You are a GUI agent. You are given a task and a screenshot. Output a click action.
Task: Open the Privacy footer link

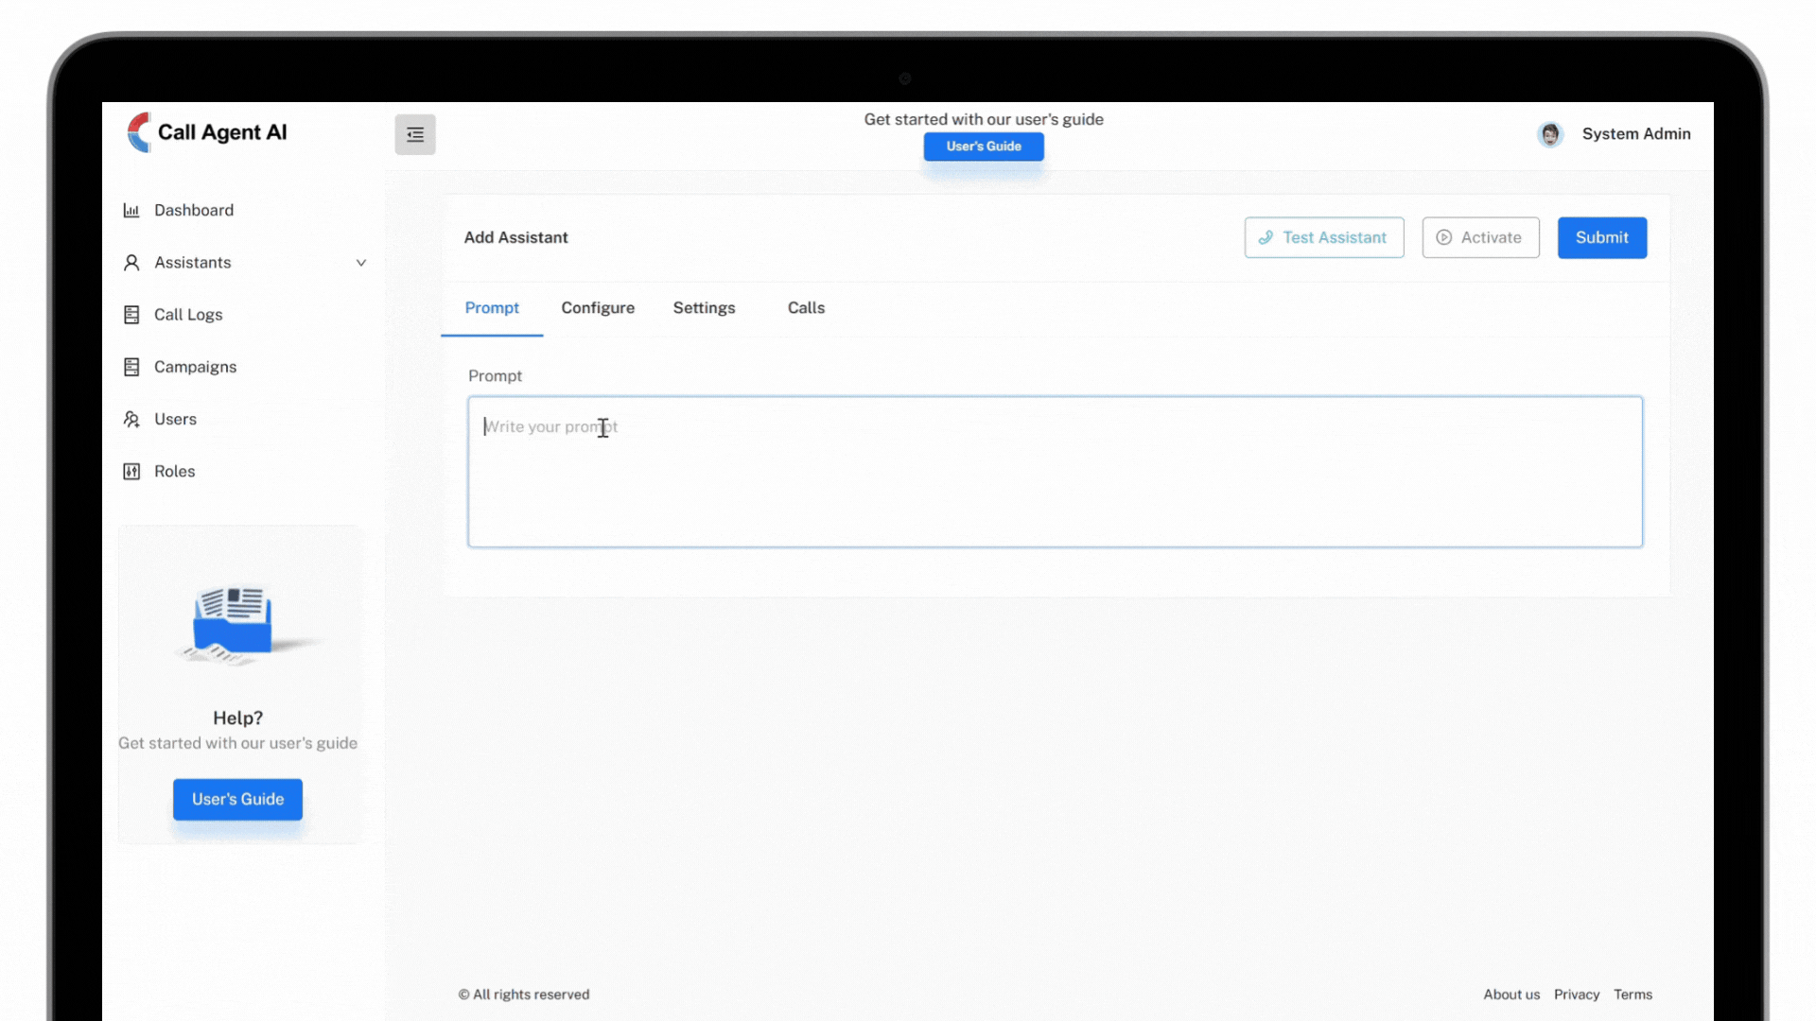[1577, 995]
